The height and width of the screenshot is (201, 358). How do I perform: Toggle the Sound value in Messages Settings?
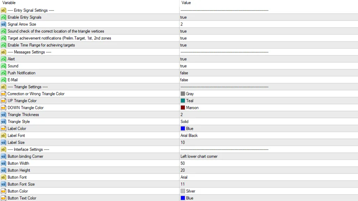[x=183, y=66]
